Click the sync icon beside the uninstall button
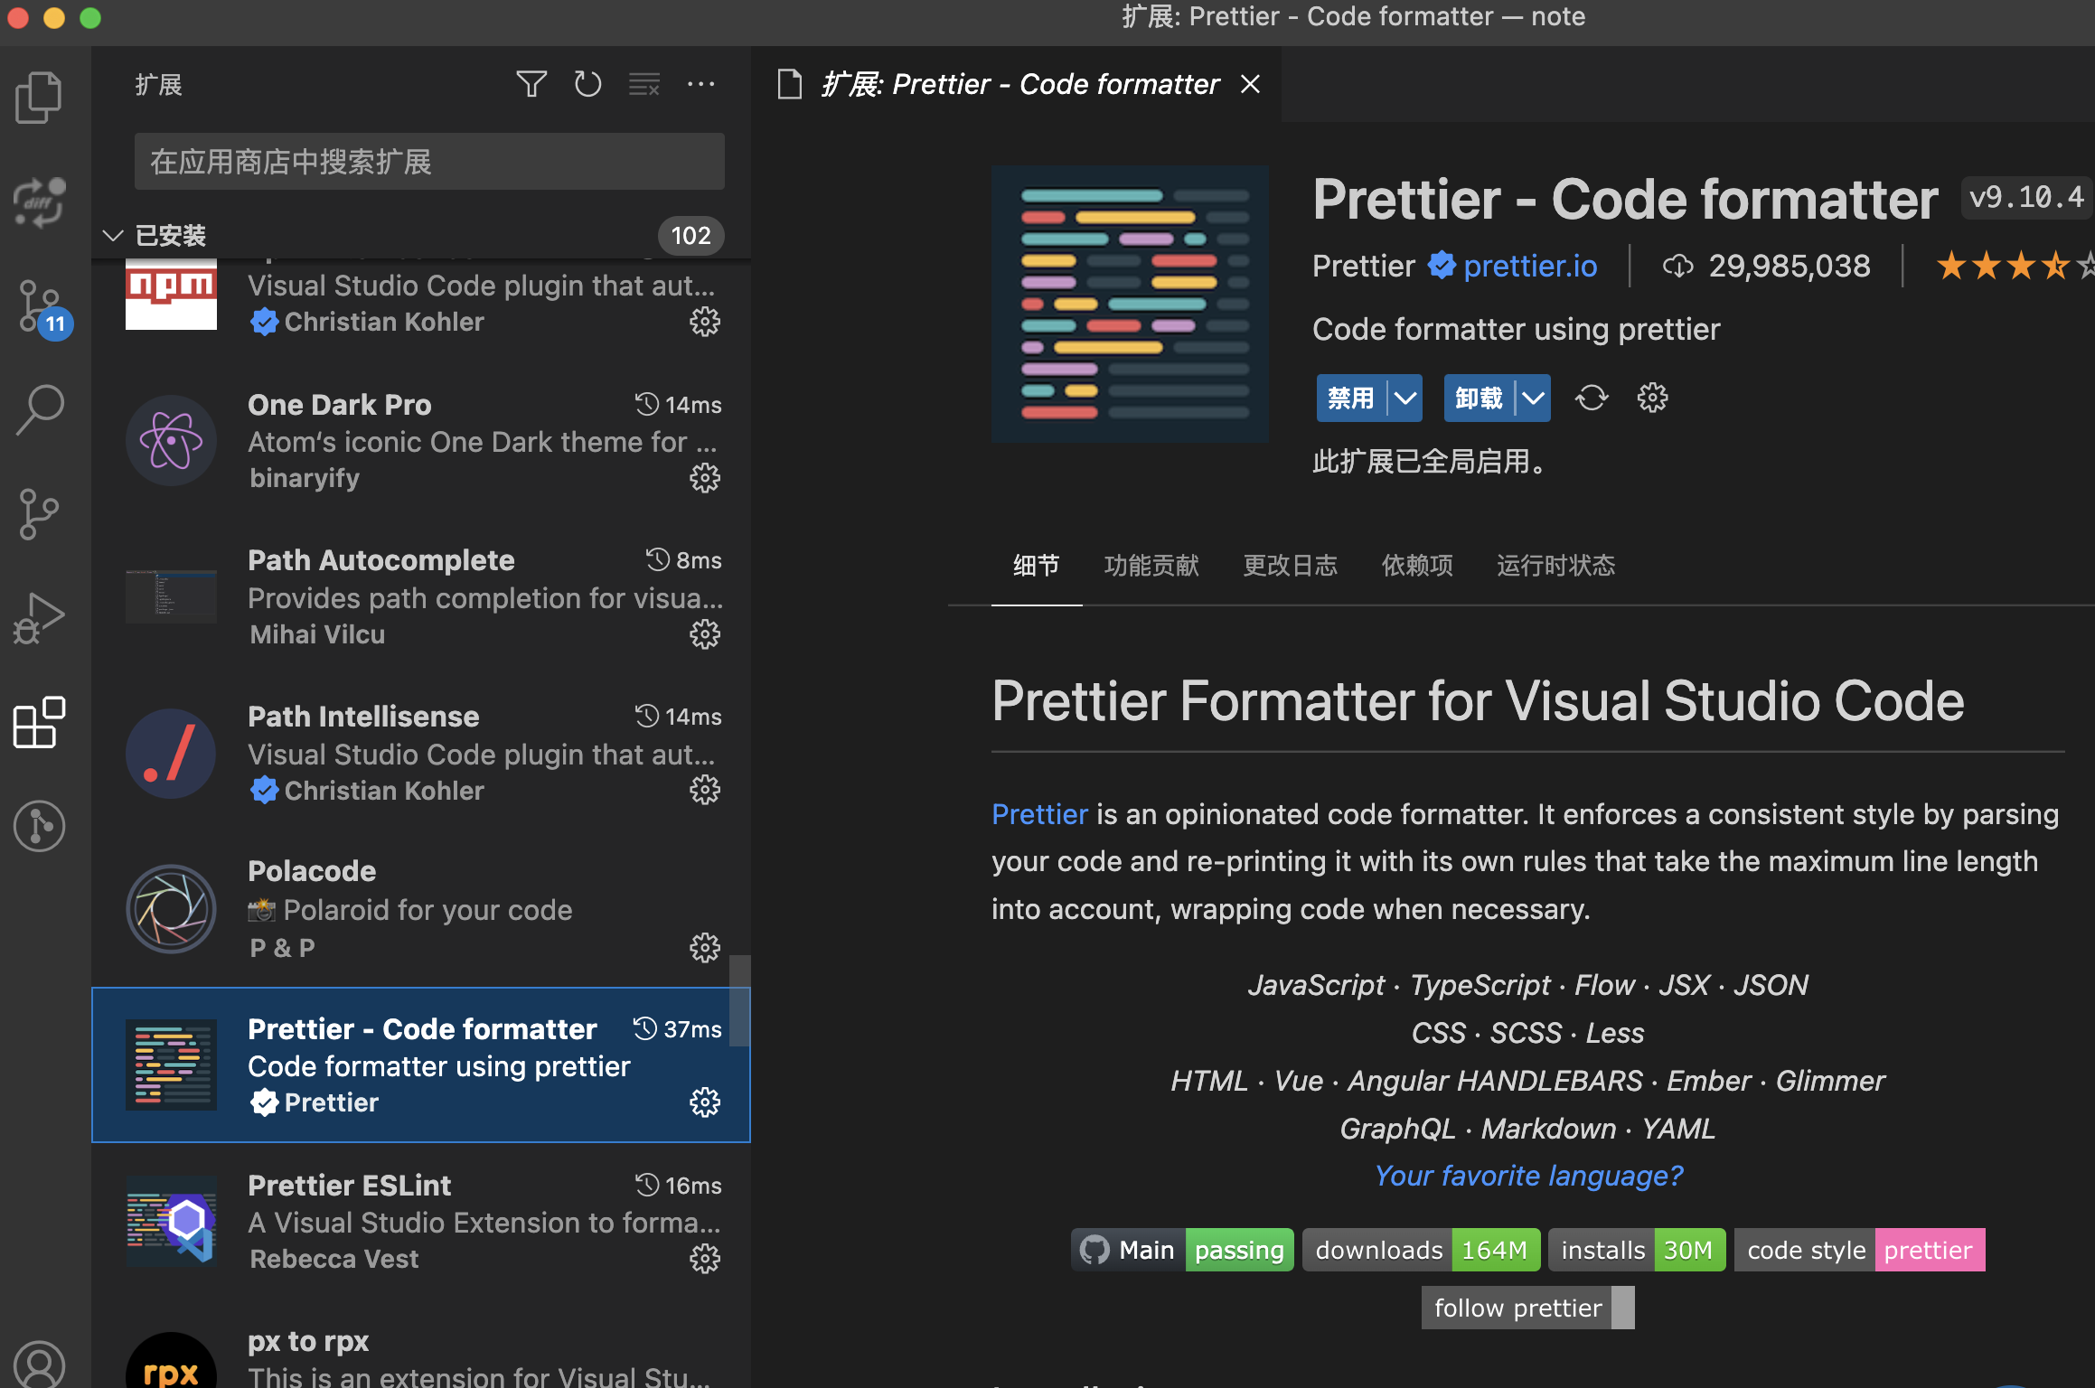2095x1388 pixels. click(x=1592, y=398)
